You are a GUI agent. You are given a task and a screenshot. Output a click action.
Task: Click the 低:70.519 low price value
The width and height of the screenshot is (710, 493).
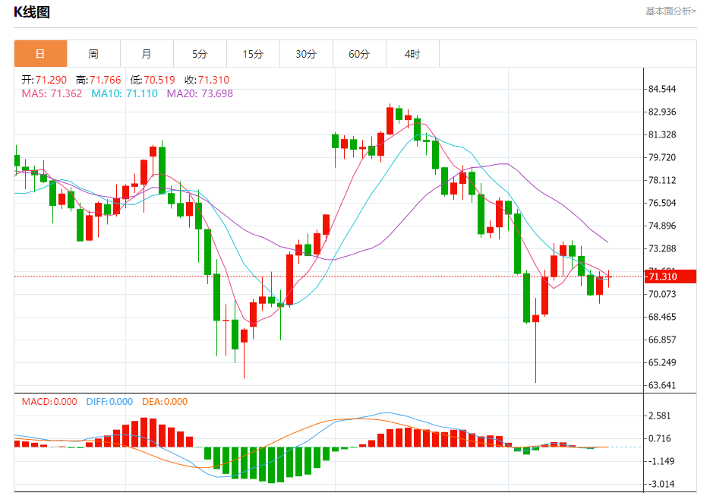153,80
